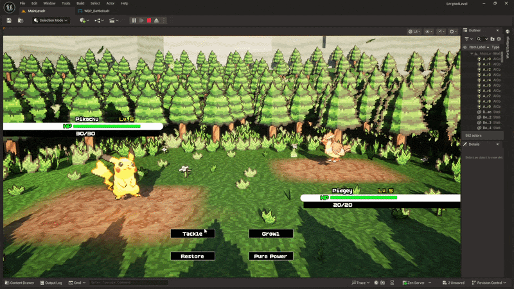Click the Outliner add folder icon
Image resolution: width=514 pixels, height=289 pixels.
point(492,39)
